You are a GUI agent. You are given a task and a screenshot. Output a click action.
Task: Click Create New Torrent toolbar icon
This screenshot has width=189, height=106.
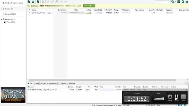tap(38, 2)
